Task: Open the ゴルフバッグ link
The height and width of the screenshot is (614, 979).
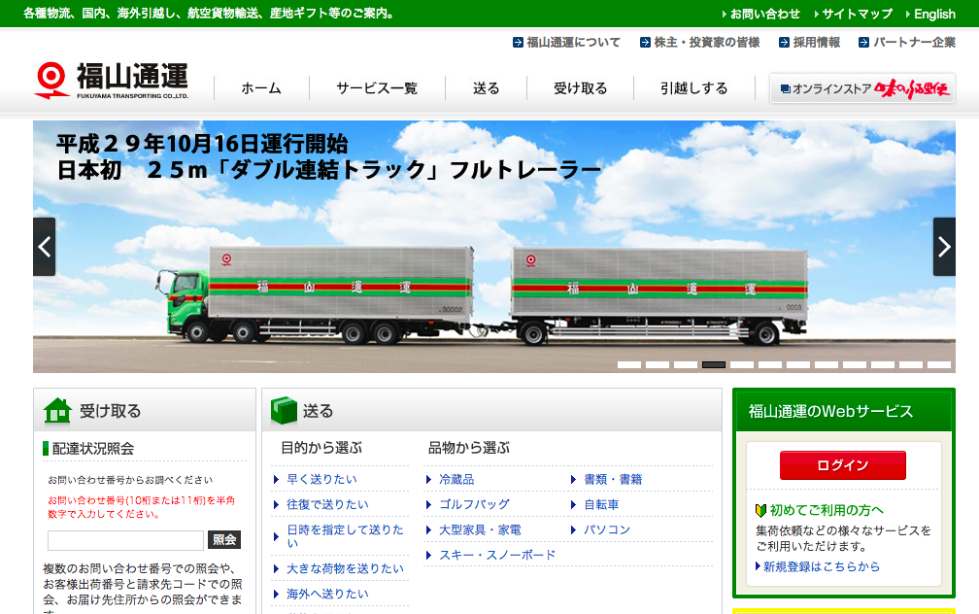Action: pyautogui.click(x=474, y=504)
